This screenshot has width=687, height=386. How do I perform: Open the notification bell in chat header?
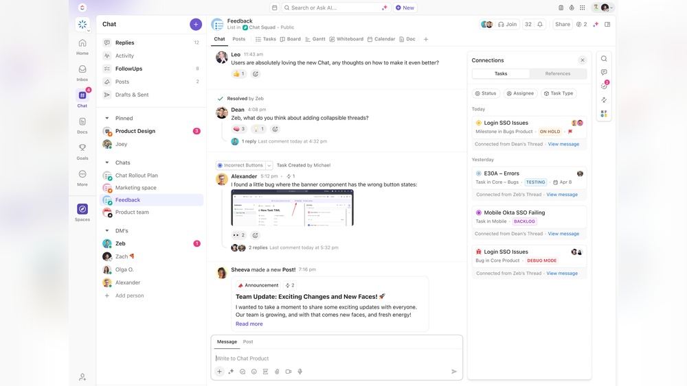(540, 25)
